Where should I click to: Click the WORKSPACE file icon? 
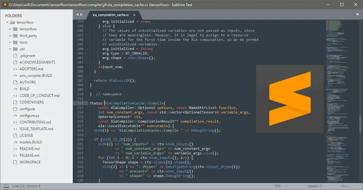15,162
